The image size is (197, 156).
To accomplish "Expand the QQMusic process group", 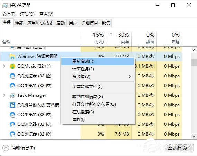I will [x=4, y=66].
